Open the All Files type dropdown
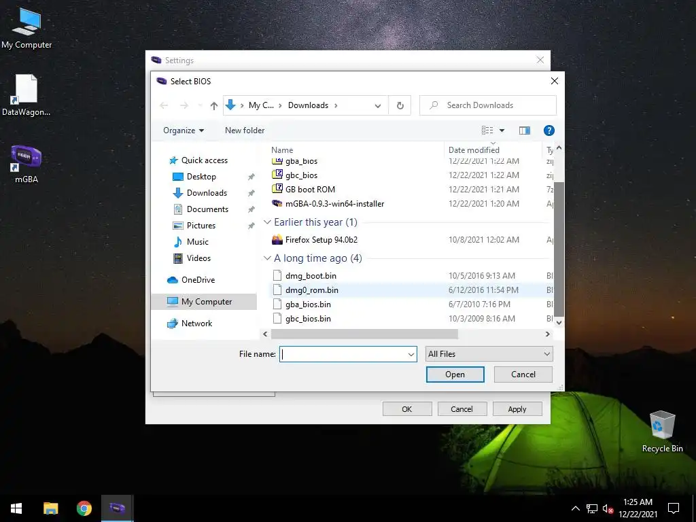Screen dimensions: 696x522 (x=489, y=354)
